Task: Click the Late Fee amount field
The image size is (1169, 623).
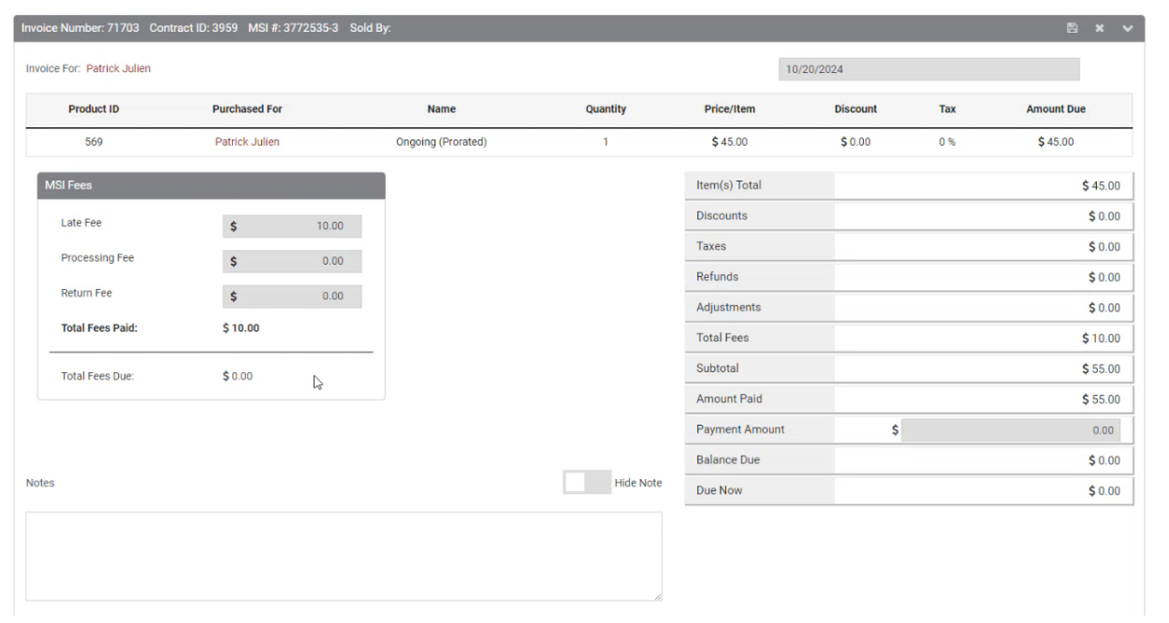Action: point(292,226)
